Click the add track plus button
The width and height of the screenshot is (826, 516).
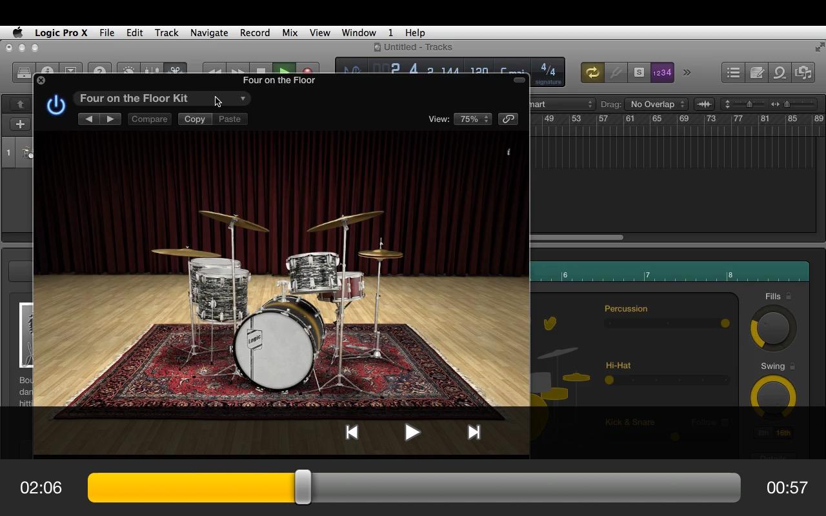[20, 124]
